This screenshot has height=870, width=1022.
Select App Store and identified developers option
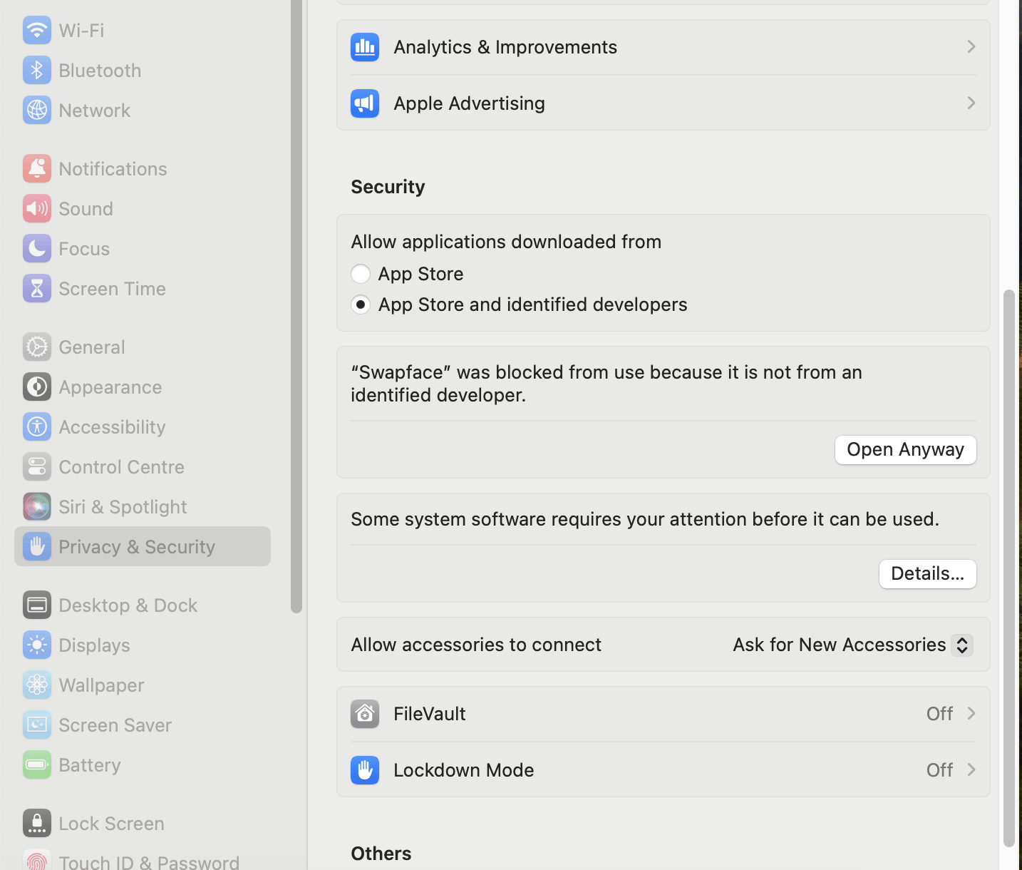point(361,304)
